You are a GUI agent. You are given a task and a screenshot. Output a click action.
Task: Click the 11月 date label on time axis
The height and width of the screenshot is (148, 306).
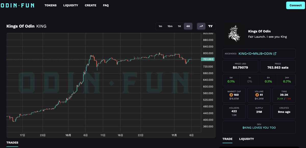(x=174, y=135)
